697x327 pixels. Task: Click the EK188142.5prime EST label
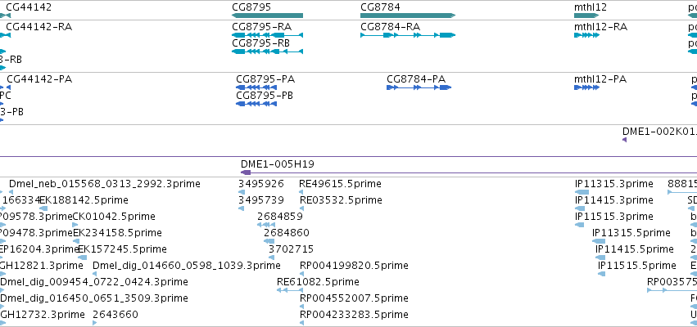(84, 200)
